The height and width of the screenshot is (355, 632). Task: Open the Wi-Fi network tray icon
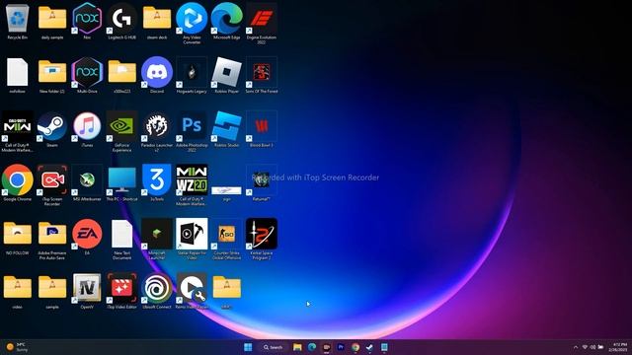[585, 347]
